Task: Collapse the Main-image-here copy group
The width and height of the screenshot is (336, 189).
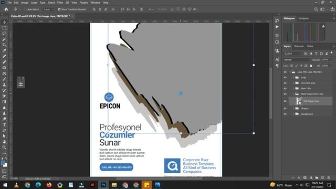Action: 293,94
